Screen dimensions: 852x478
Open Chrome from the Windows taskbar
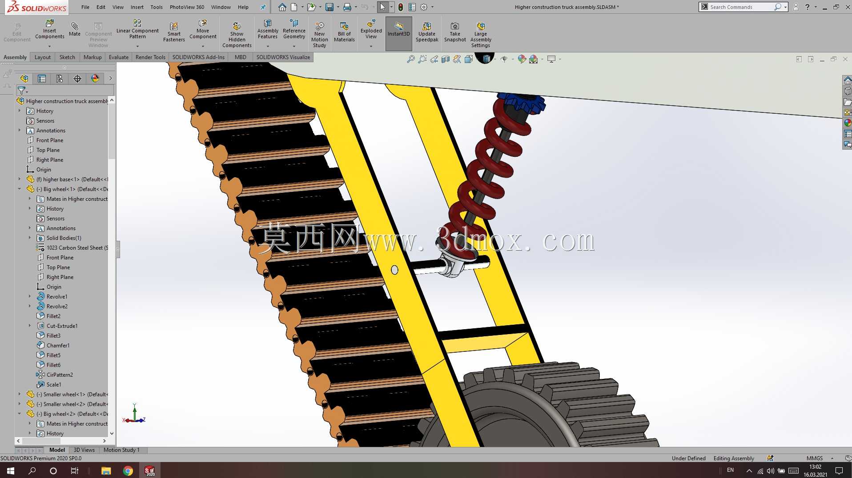(x=128, y=470)
